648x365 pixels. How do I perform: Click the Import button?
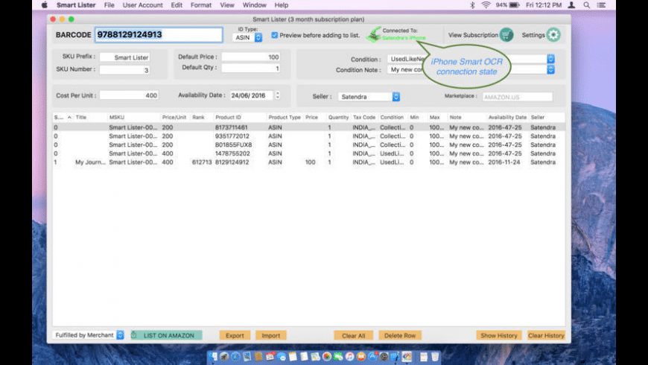pos(270,335)
